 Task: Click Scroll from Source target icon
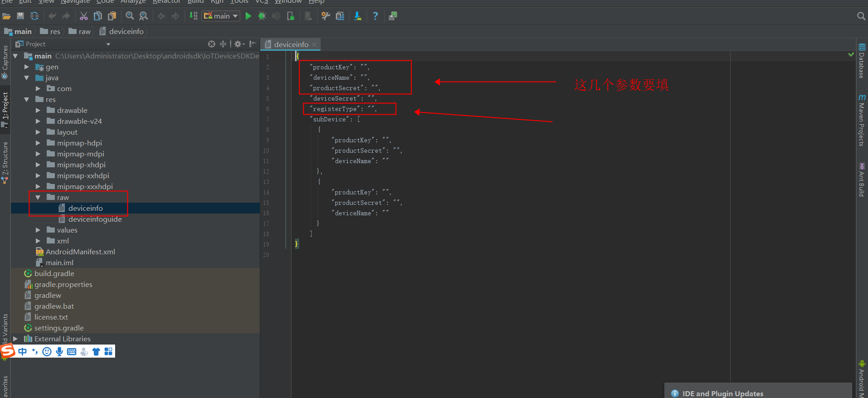pyautogui.click(x=211, y=44)
